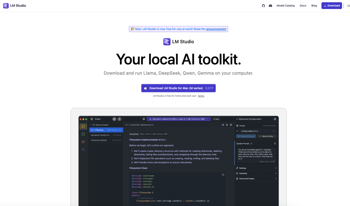Click the Chats panel heading label
Screen dimensions: 350x206
click(97, 119)
